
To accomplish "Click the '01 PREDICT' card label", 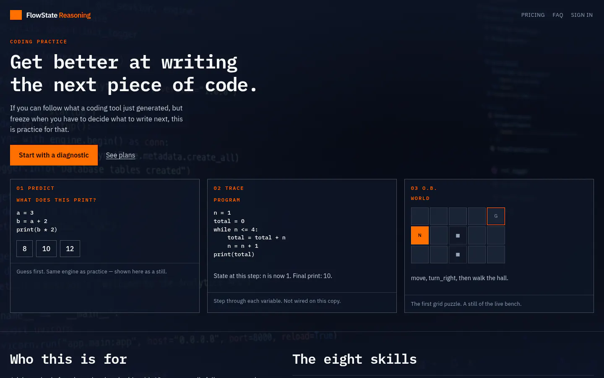I will coord(35,188).
